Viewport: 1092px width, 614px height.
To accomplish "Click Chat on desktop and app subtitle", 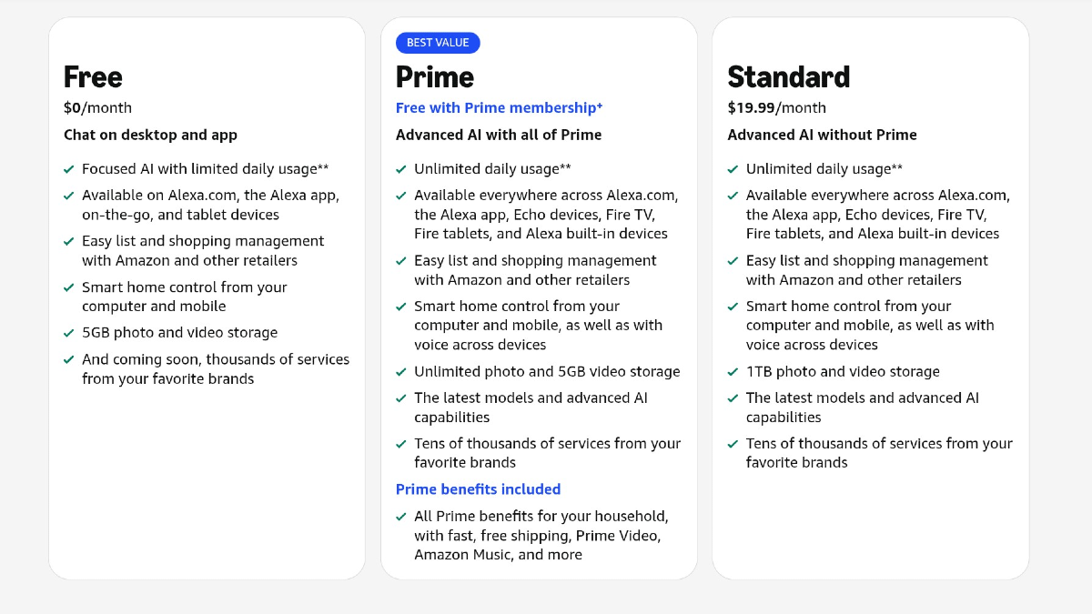I will [150, 135].
